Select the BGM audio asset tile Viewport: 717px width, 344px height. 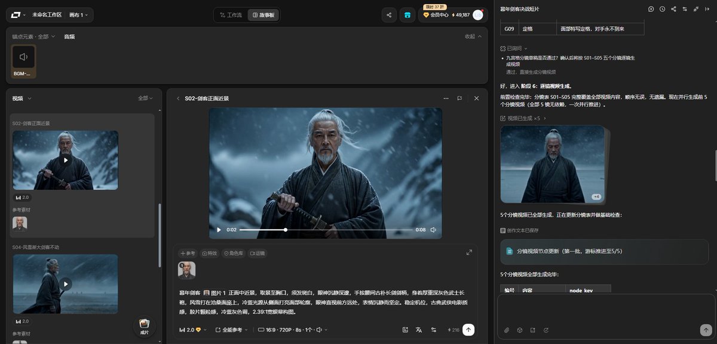click(24, 62)
